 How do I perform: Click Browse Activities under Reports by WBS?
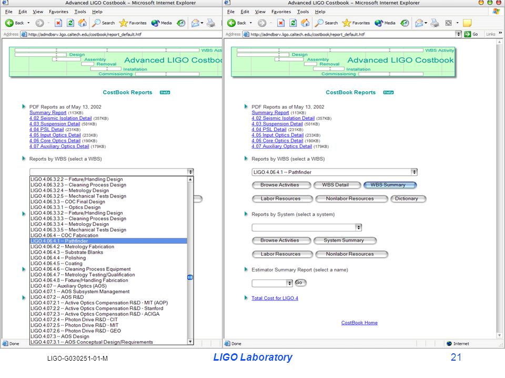pos(281,185)
